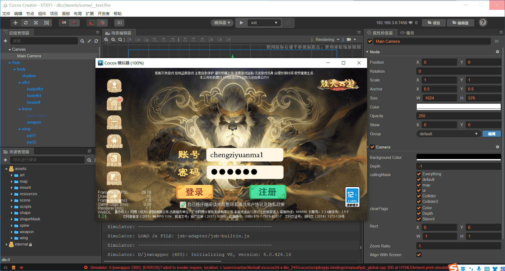
Task: Open the 模拟器 preview platform dropdown
Action: click(222, 23)
